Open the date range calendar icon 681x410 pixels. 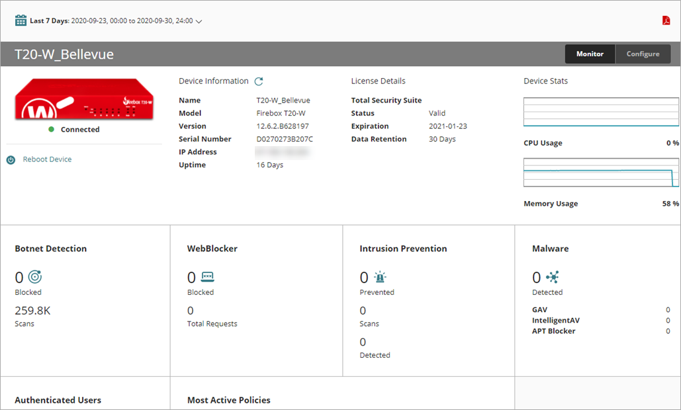click(x=20, y=20)
